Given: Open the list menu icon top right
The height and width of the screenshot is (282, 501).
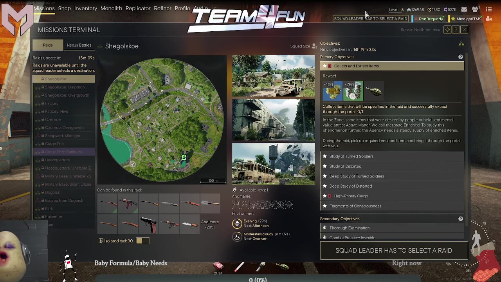Looking at the screenshot, I should point(489,9).
